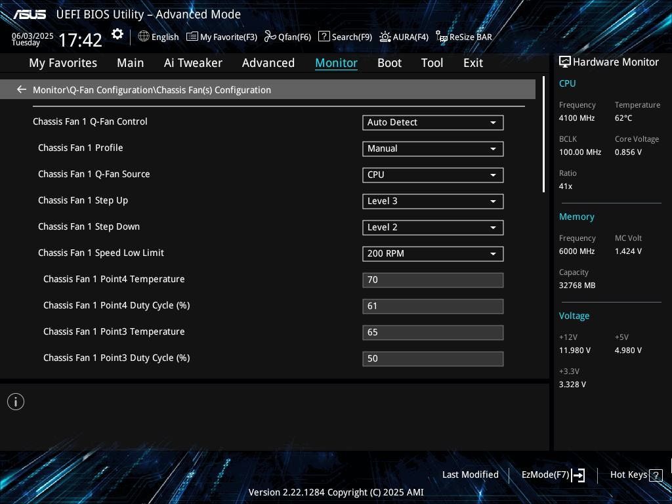
Task: Click the Chassis Fan 1 Point3 Duty Cycle label
Action: click(117, 358)
